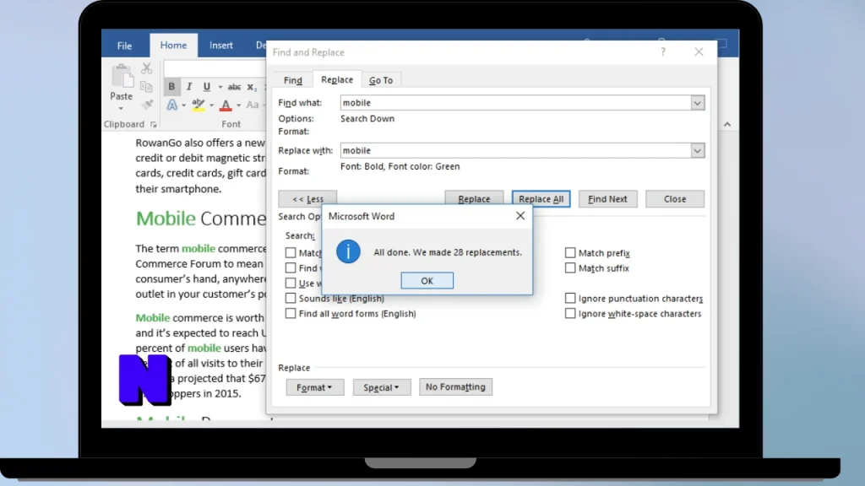The width and height of the screenshot is (865, 486).
Task: Open the Paste options dropdown arrow
Action: (x=121, y=109)
